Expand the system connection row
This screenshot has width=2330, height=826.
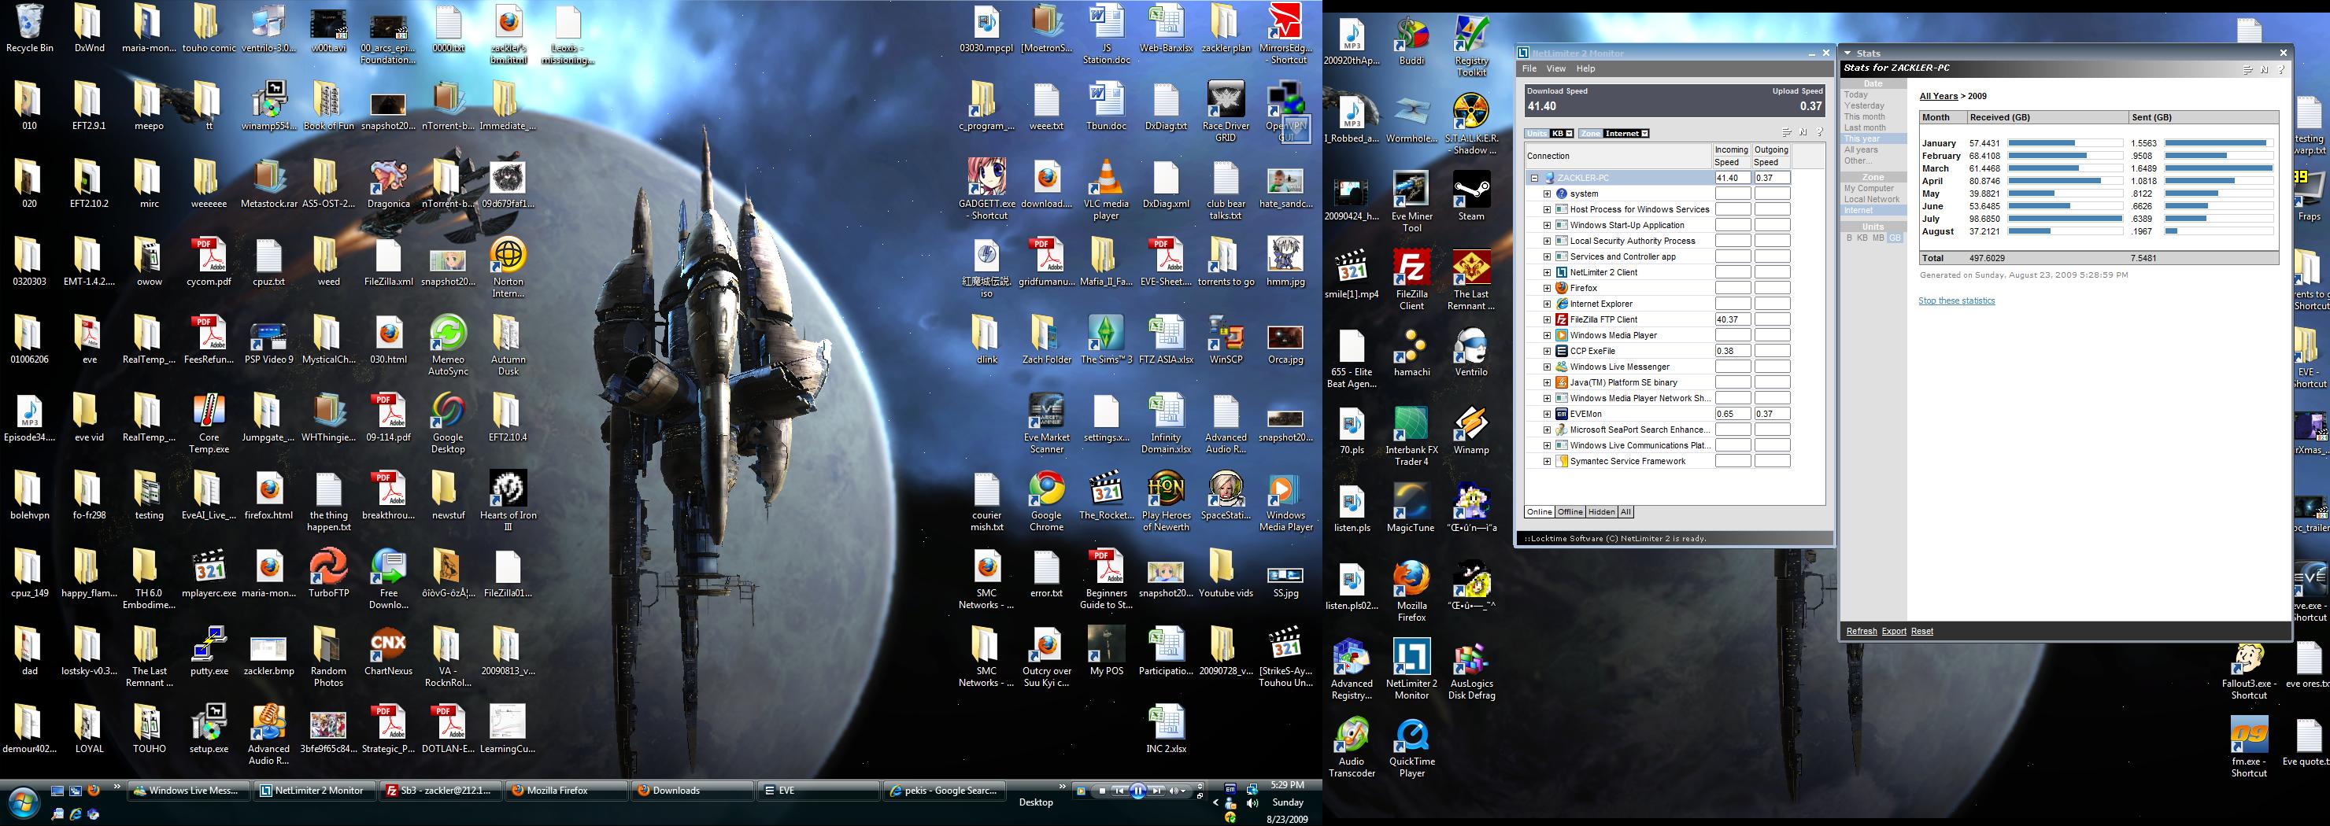(x=1547, y=194)
